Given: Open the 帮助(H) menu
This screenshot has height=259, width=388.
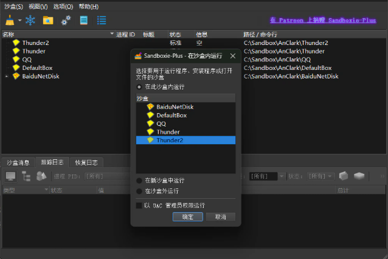Looking at the screenshot, I should tap(89, 7).
